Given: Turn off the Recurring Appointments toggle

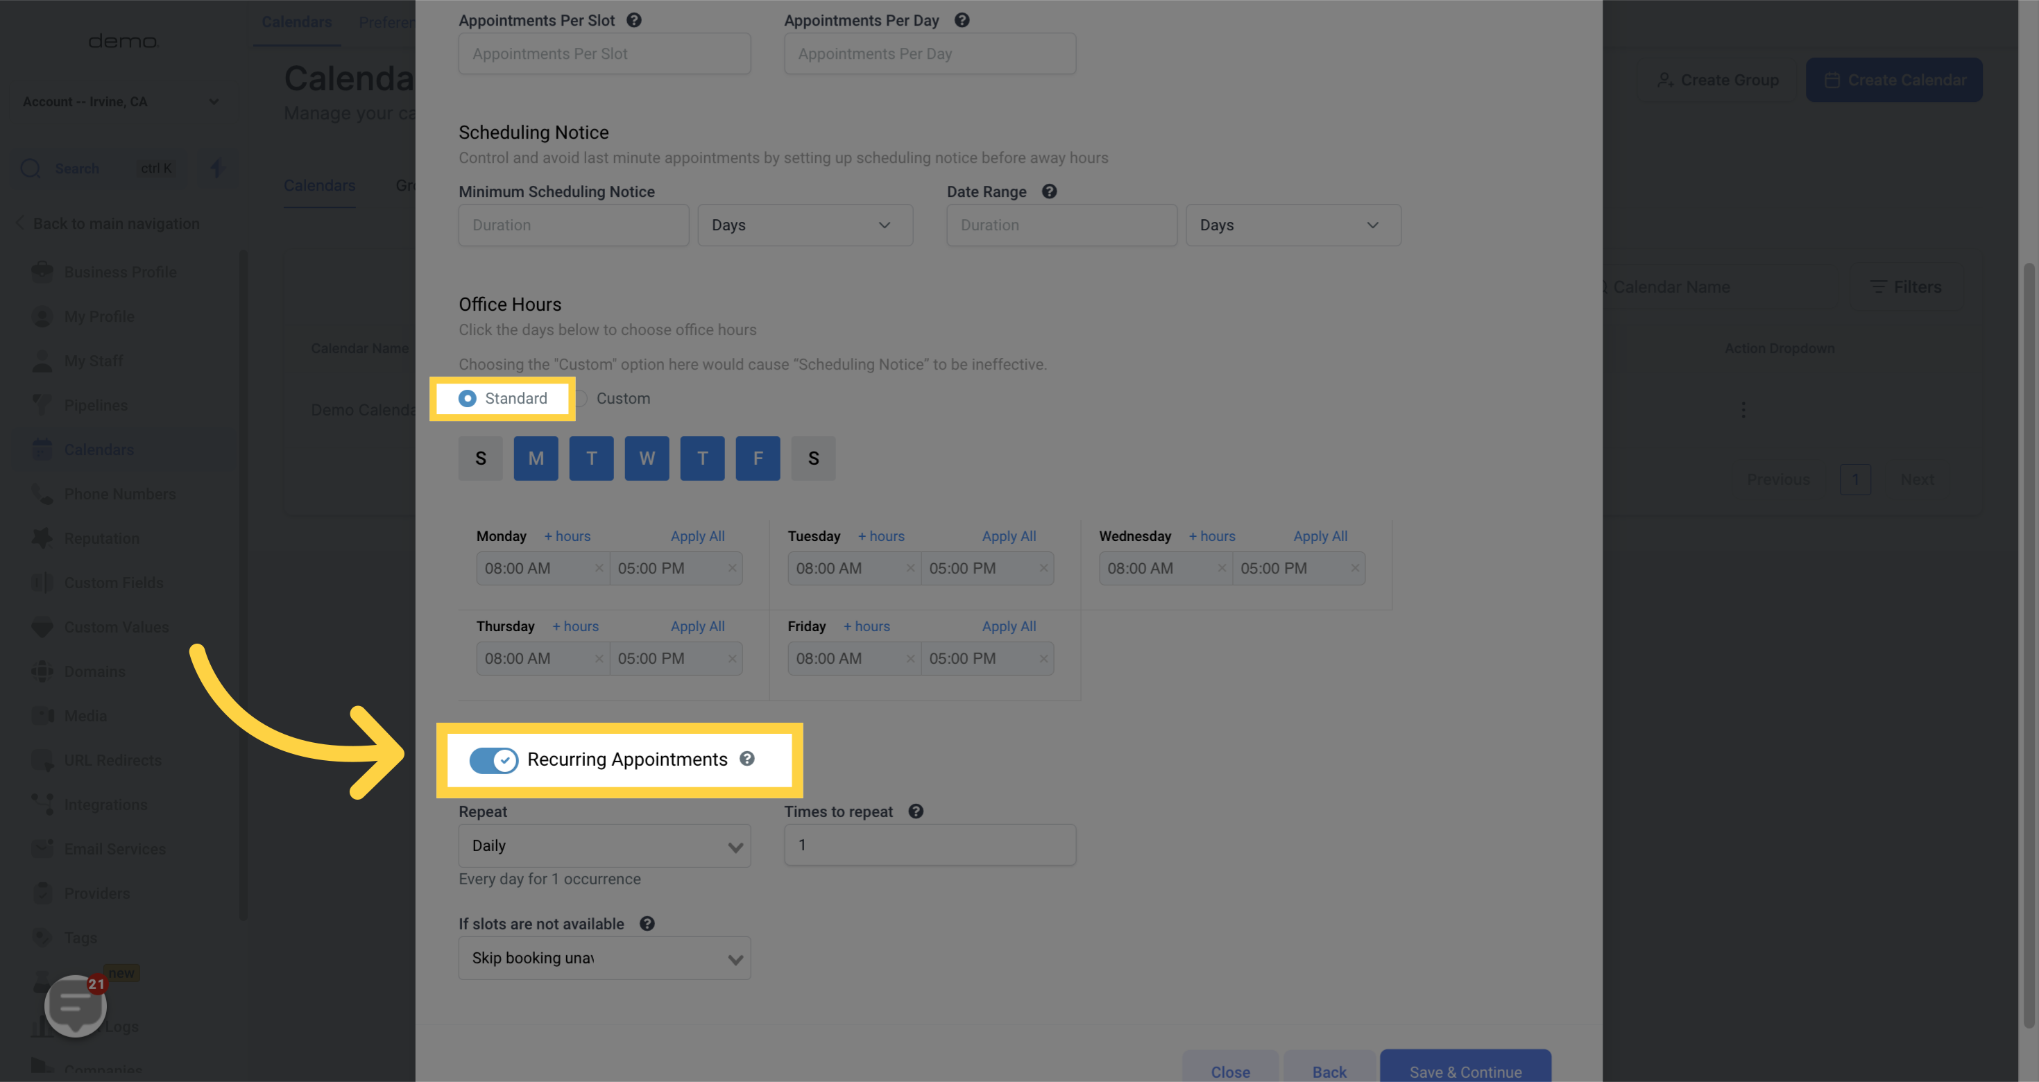Looking at the screenshot, I should click(493, 760).
